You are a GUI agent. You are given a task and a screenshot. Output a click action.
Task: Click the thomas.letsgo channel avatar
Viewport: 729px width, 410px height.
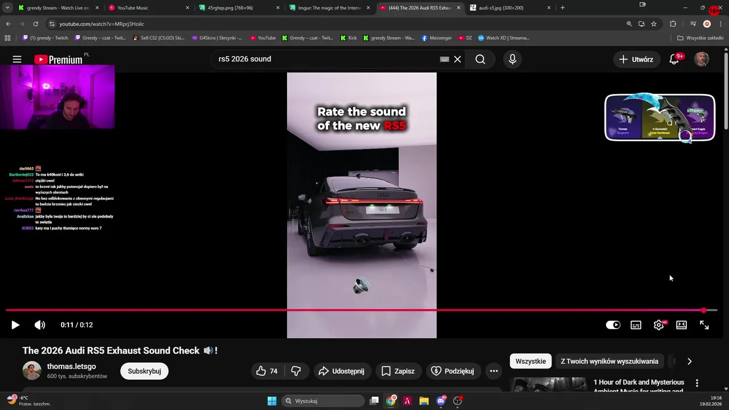32,371
